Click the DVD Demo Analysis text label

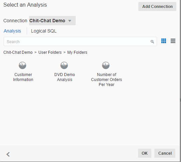coord(65,77)
